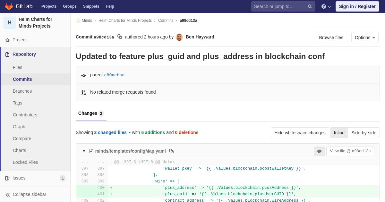This screenshot has width=385, height=202.
Task: Click the Project house icon
Action: (x=7, y=40)
